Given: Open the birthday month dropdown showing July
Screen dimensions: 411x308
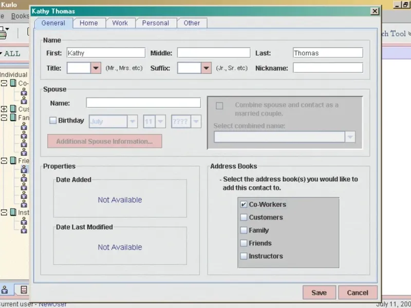Looking at the screenshot, I should 133,122.
